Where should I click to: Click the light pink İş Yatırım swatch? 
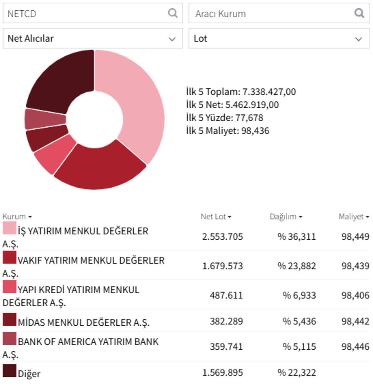coord(9,228)
